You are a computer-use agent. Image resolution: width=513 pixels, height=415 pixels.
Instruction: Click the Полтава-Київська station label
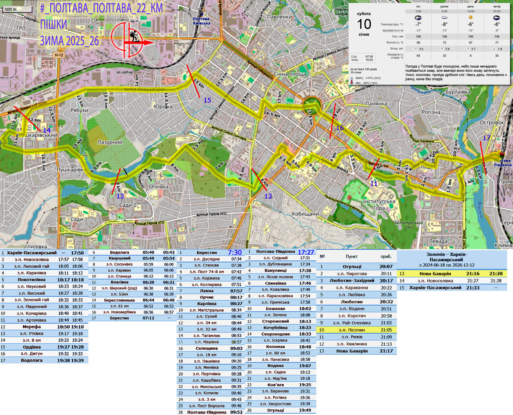pyautogui.click(x=202, y=21)
